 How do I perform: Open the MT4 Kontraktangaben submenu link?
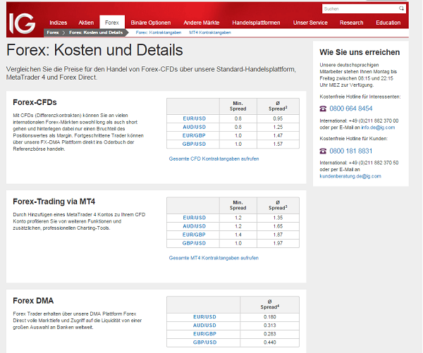210,32
